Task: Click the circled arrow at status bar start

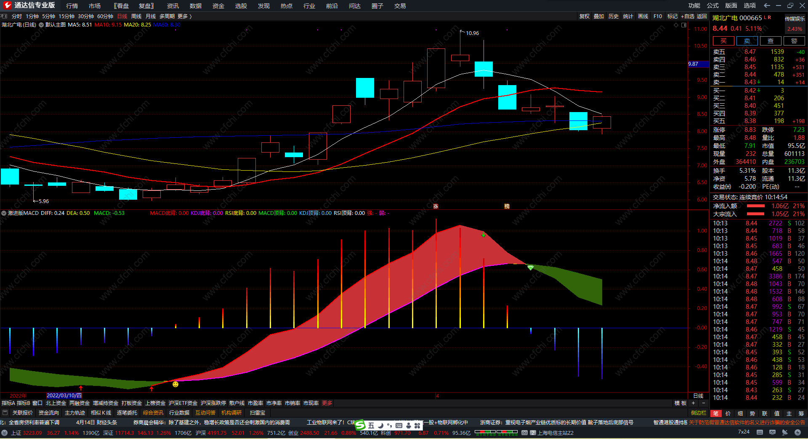Action: tap(4, 433)
